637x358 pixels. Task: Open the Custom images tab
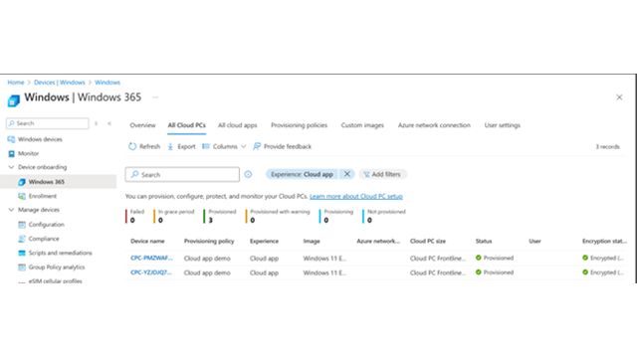pyautogui.click(x=362, y=125)
